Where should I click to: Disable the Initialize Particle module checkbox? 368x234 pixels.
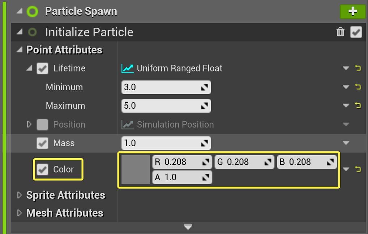[x=356, y=32]
